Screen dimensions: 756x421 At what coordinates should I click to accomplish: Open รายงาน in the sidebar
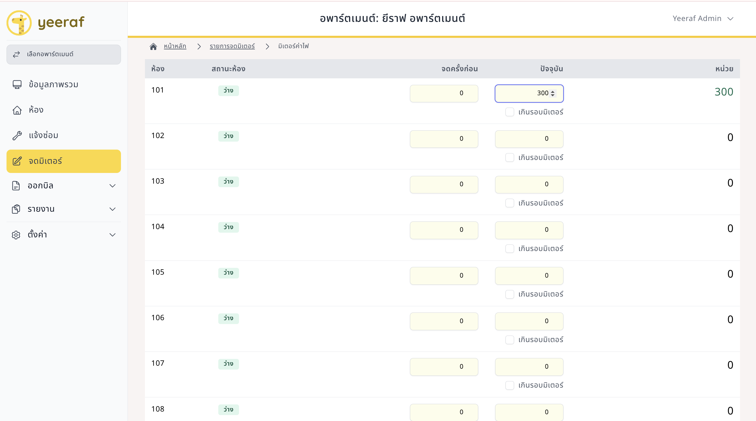[x=64, y=209]
